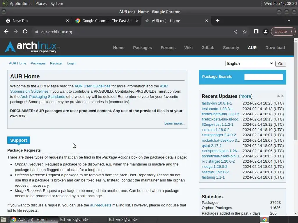Viewport: 298px width, 223px height.
Task: Open the Security navbar link
Action: point(231,48)
